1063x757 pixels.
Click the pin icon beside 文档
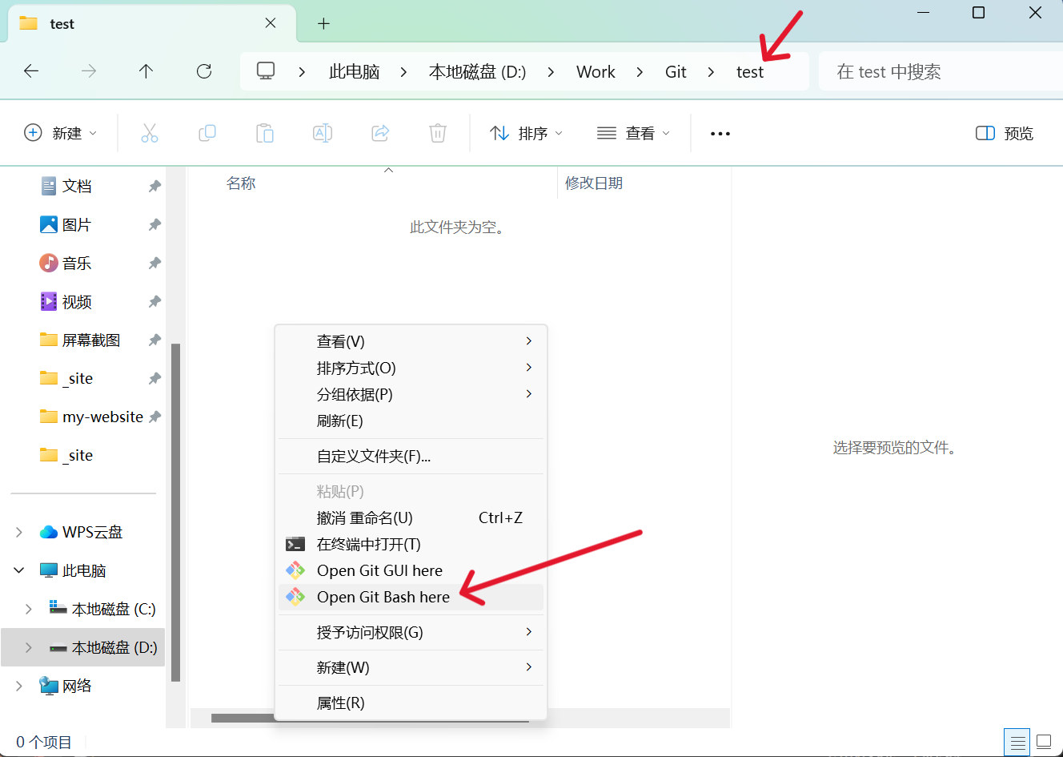pyautogui.click(x=154, y=186)
